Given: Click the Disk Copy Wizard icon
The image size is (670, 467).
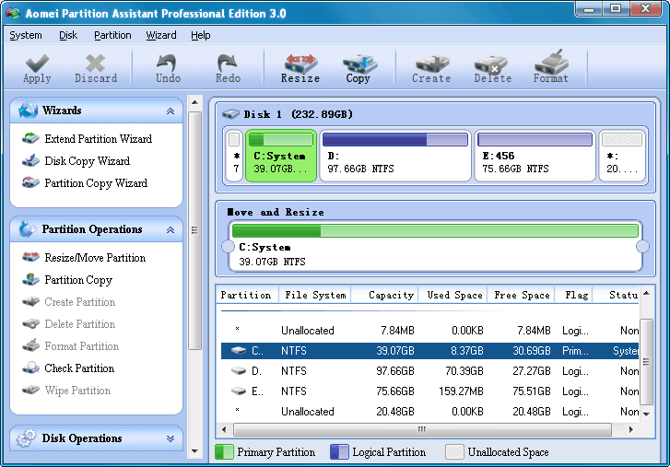Looking at the screenshot, I should click(30, 160).
